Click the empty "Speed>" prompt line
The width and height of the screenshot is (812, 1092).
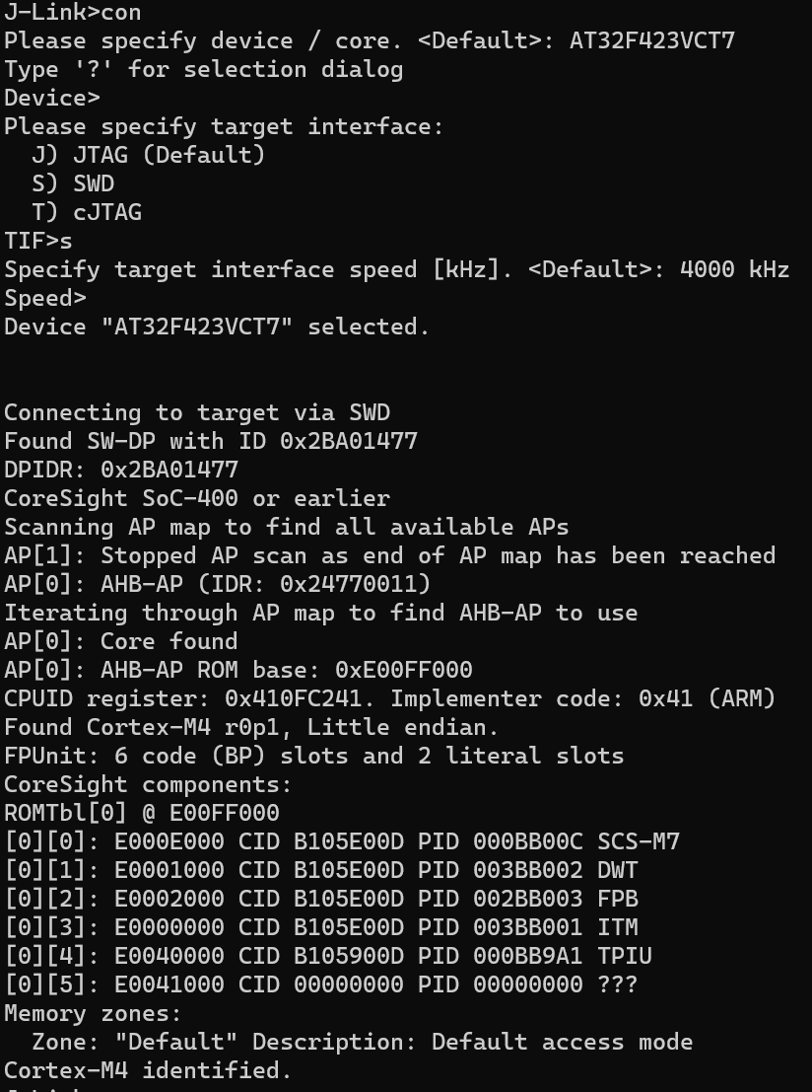tap(45, 298)
